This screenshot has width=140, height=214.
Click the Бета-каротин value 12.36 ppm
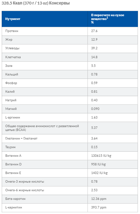99,199
